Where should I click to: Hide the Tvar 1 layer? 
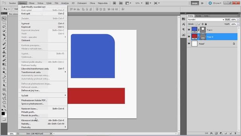(x=189, y=30)
